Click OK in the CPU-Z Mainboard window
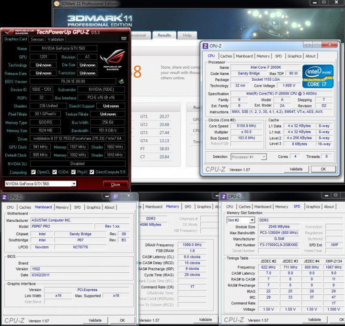Screen dimensions: 345x326 pyautogui.click(x=122, y=320)
